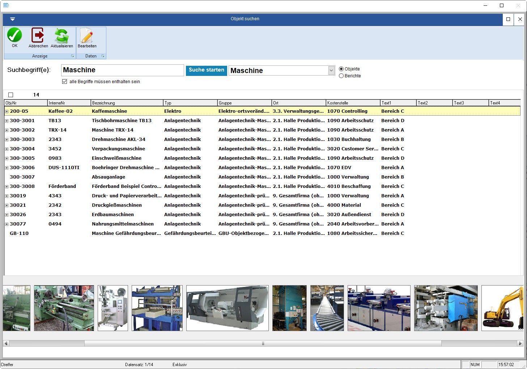The height and width of the screenshot is (369, 527).
Task: Expand the Kaffeemaschine 200-05 row
Action: (7, 111)
